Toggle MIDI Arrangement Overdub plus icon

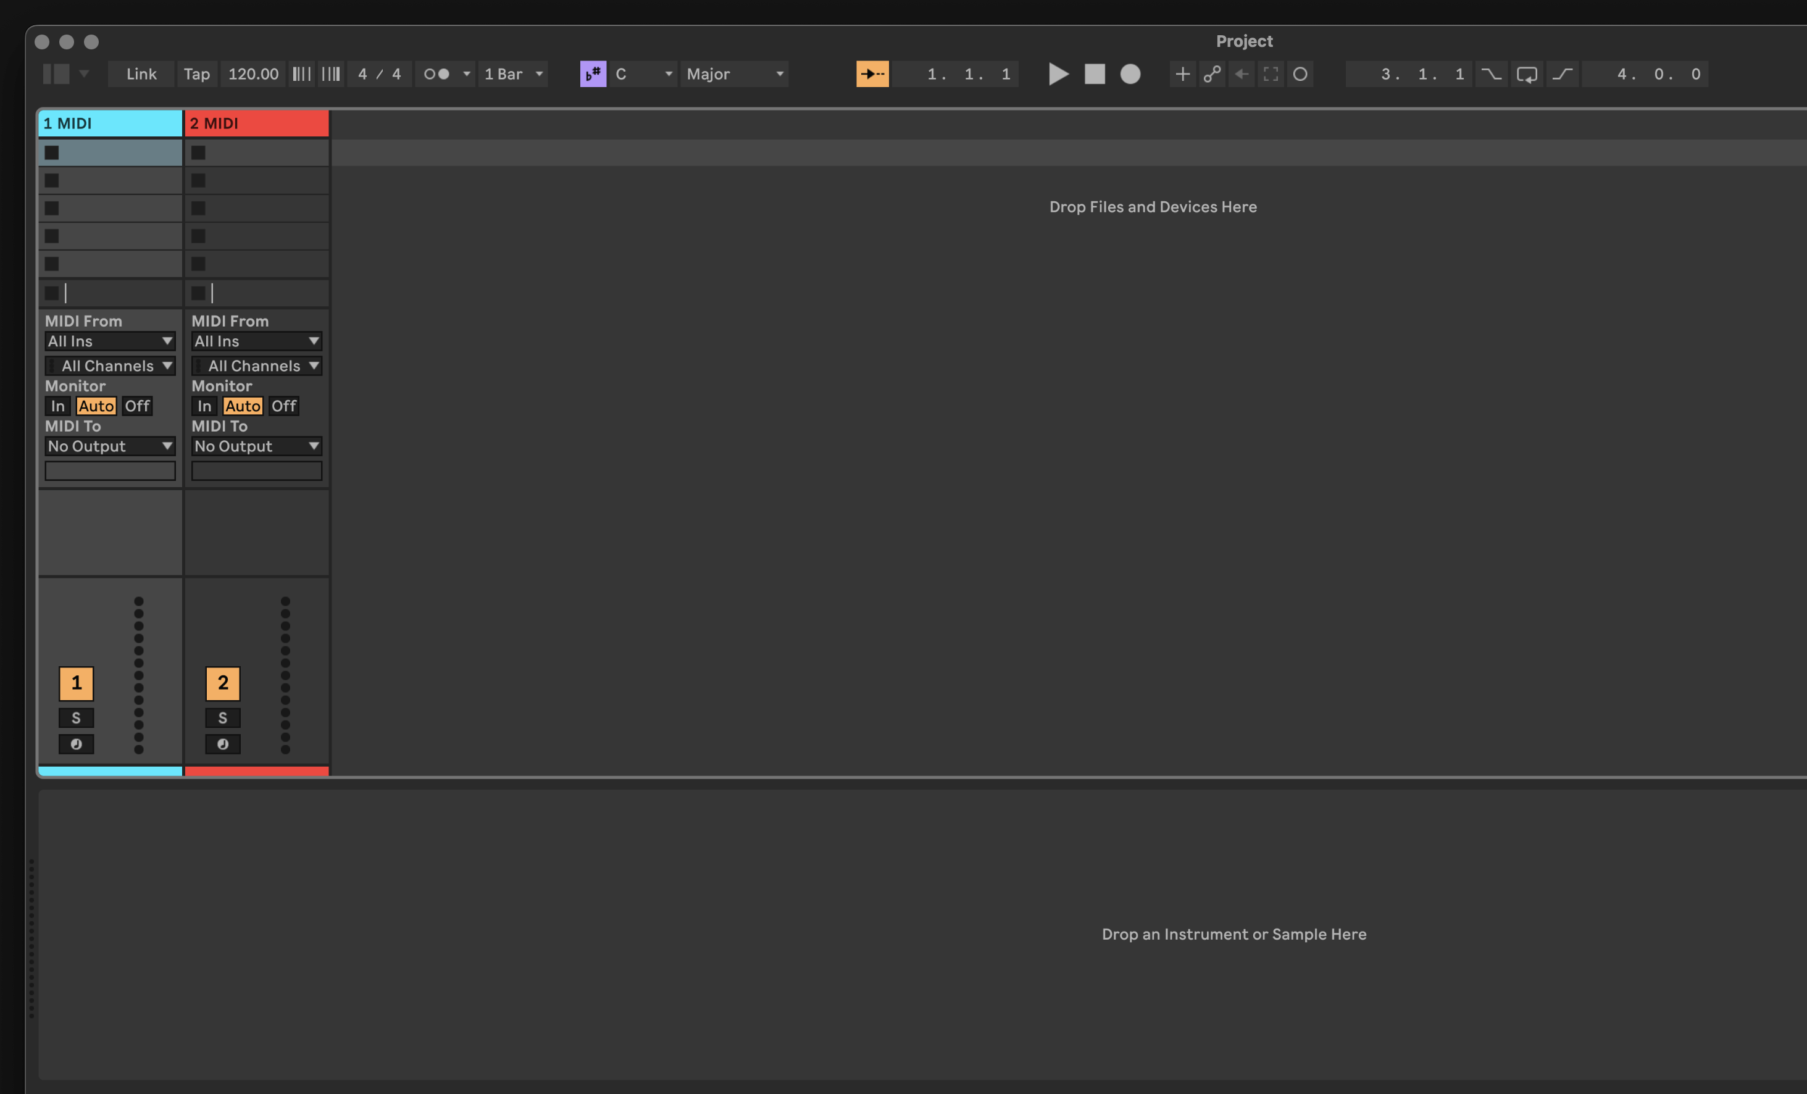click(1182, 74)
